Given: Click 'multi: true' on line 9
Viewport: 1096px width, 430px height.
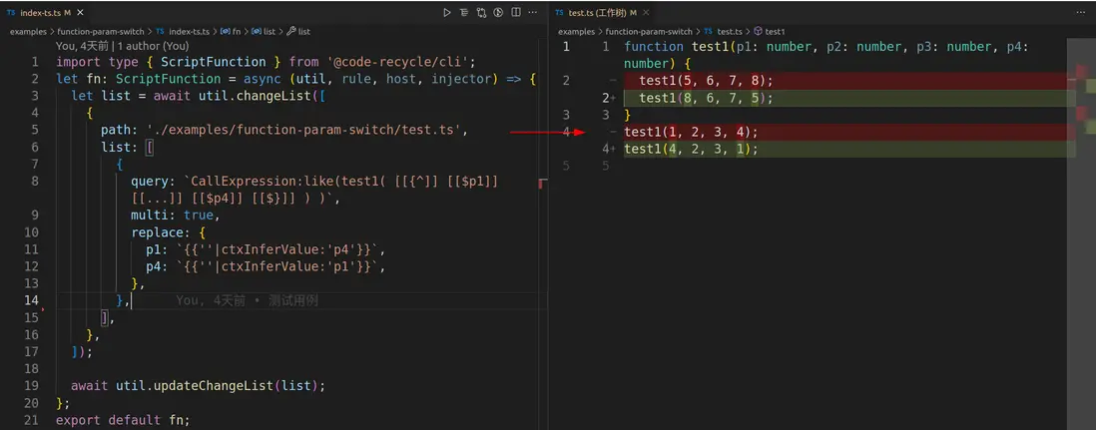Looking at the screenshot, I should 172,215.
